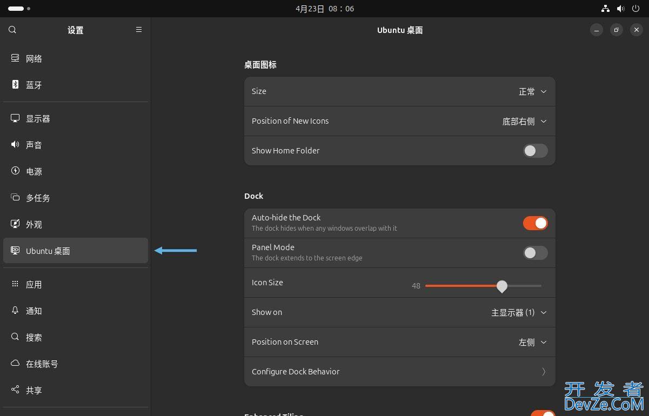Disable Auto-hide the Dock switch
The width and height of the screenshot is (649, 416).
[x=535, y=223]
